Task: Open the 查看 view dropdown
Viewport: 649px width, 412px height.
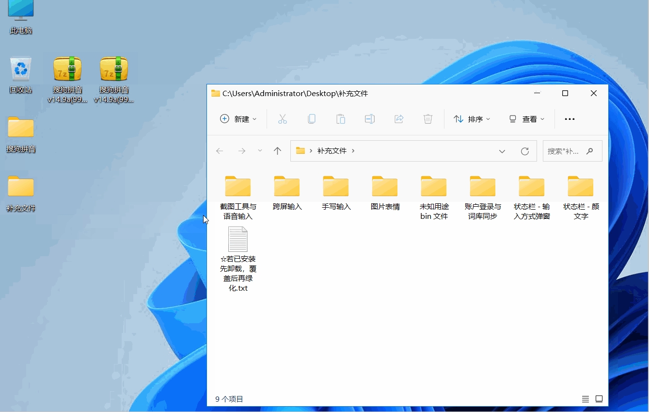Action: point(526,119)
